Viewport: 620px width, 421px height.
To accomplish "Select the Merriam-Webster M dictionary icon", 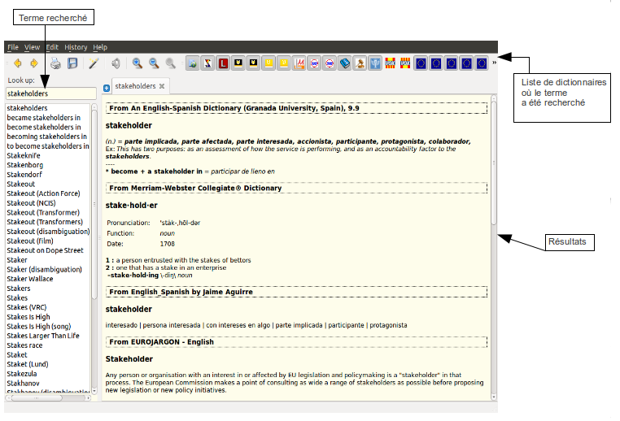I will point(299,63).
